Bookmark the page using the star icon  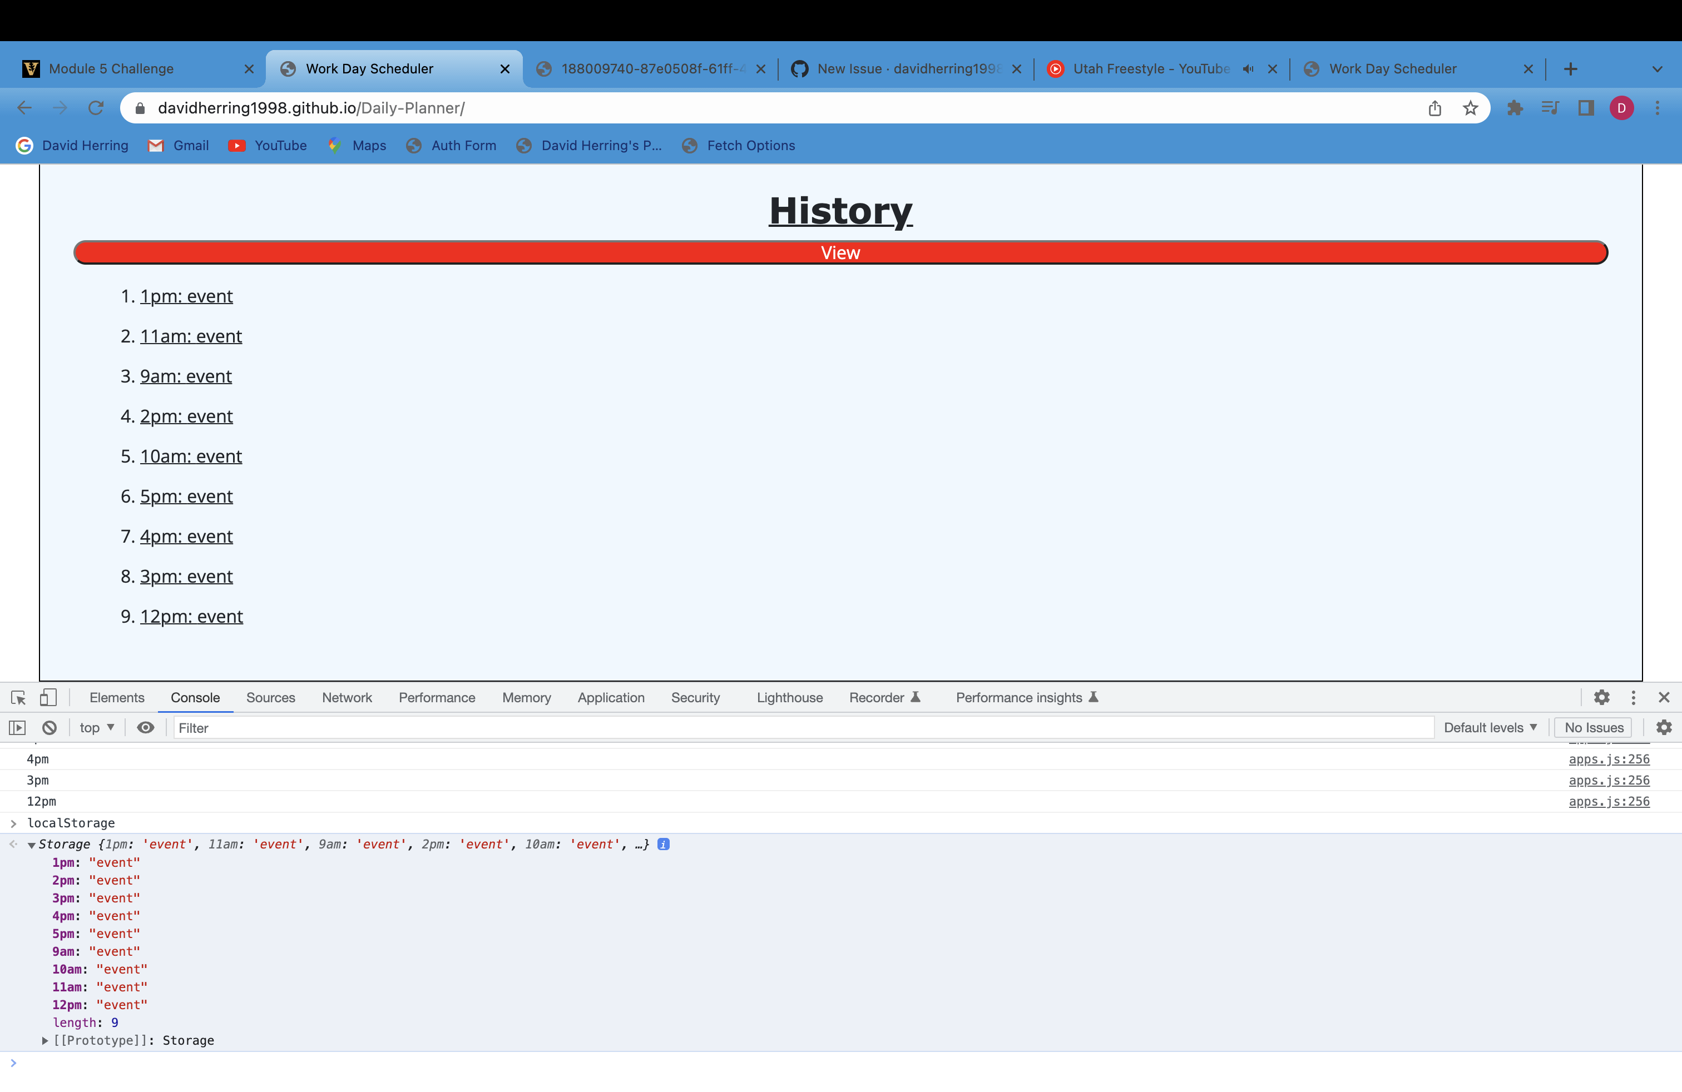point(1471,107)
